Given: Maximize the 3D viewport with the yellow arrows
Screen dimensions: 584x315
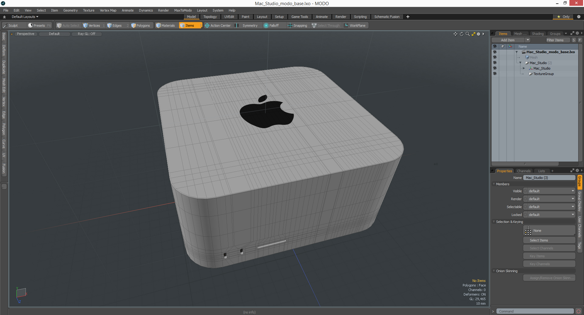Looking at the screenshot, I should [473, 34].
